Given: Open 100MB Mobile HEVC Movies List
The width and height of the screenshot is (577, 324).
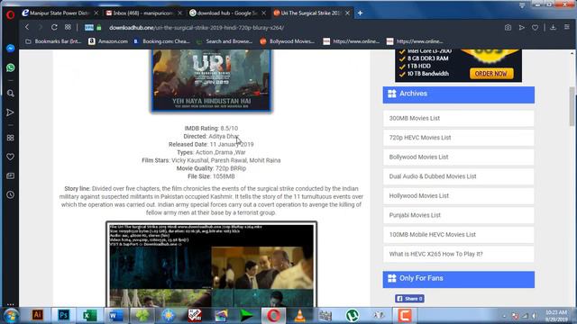Looking at the screenshot, I should [x=458, y=234].
